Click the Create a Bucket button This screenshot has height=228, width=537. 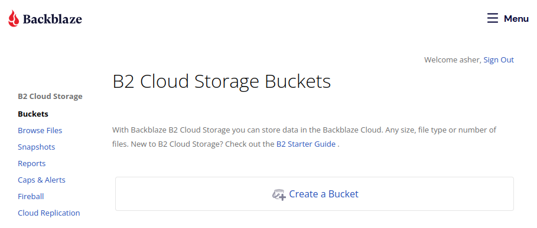pos(314,194)
